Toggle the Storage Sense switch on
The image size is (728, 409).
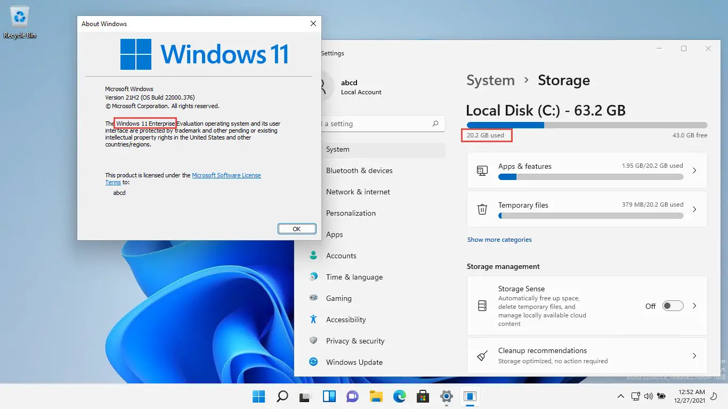pos(673,306)
